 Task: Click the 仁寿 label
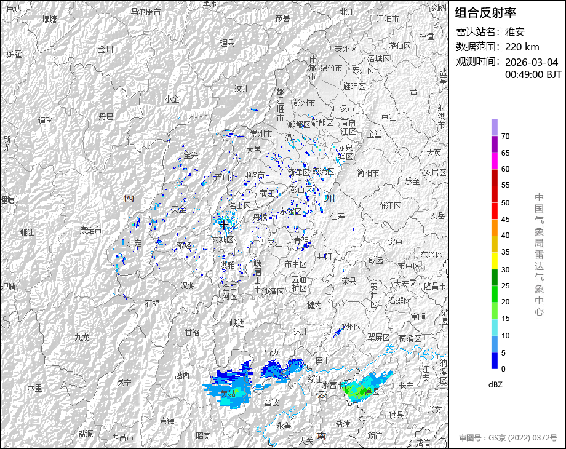338,217
